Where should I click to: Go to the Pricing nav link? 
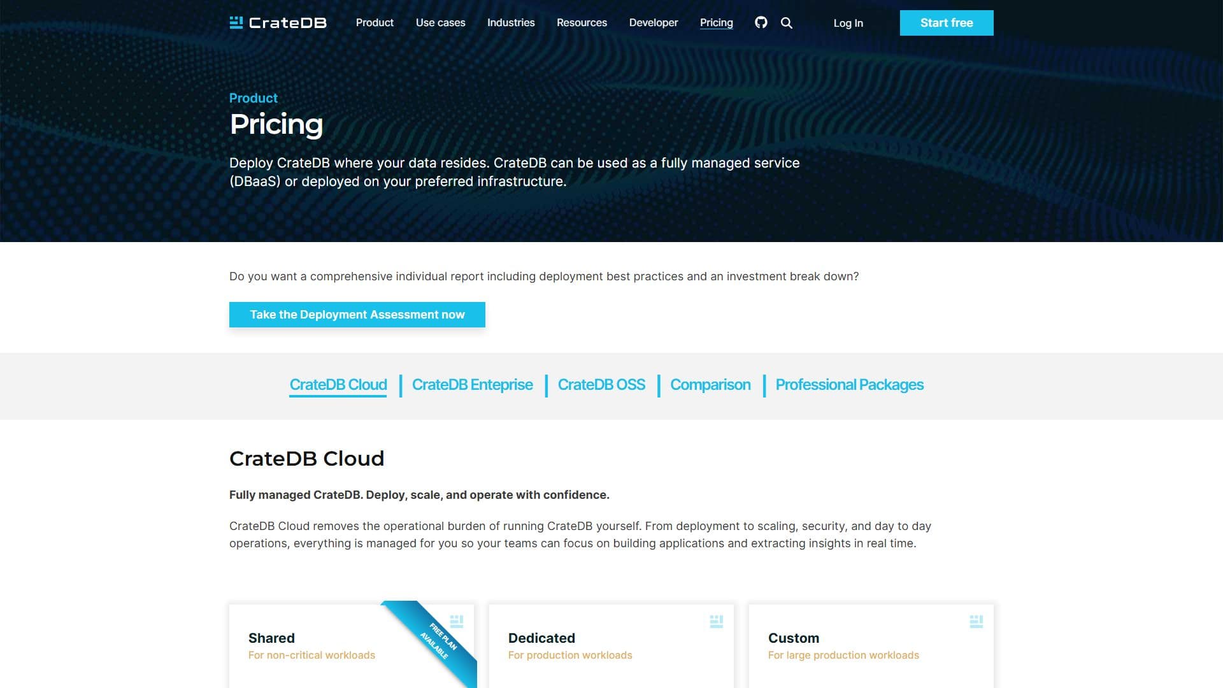(716, 23)
